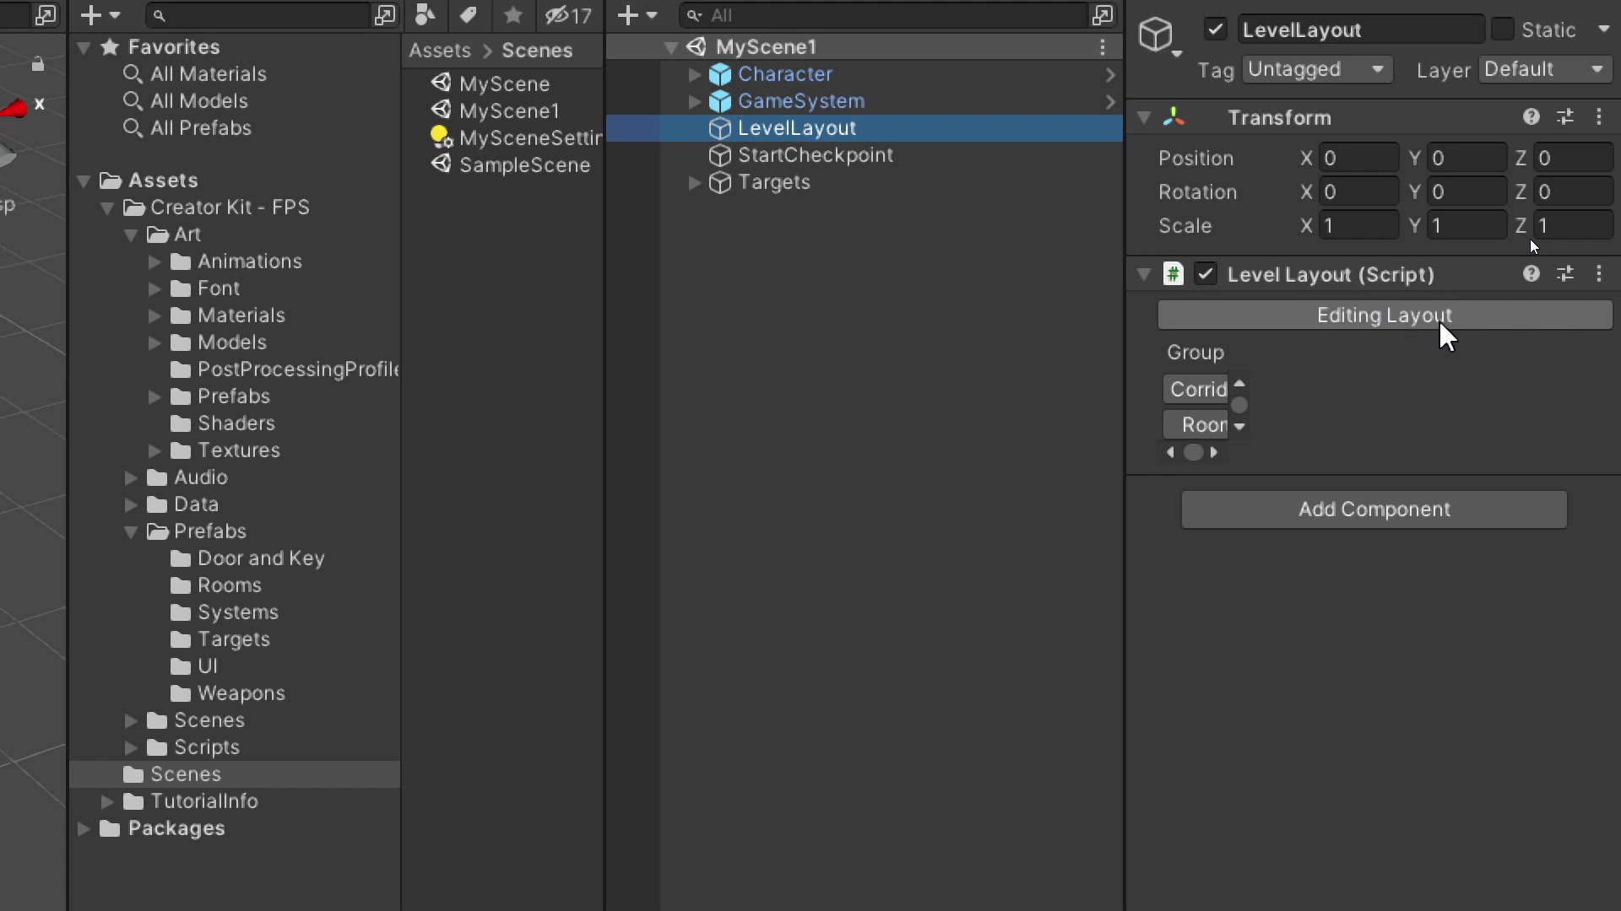
Task: Click the Level Layout script file icon
Action: click(x=1174, y=273)
